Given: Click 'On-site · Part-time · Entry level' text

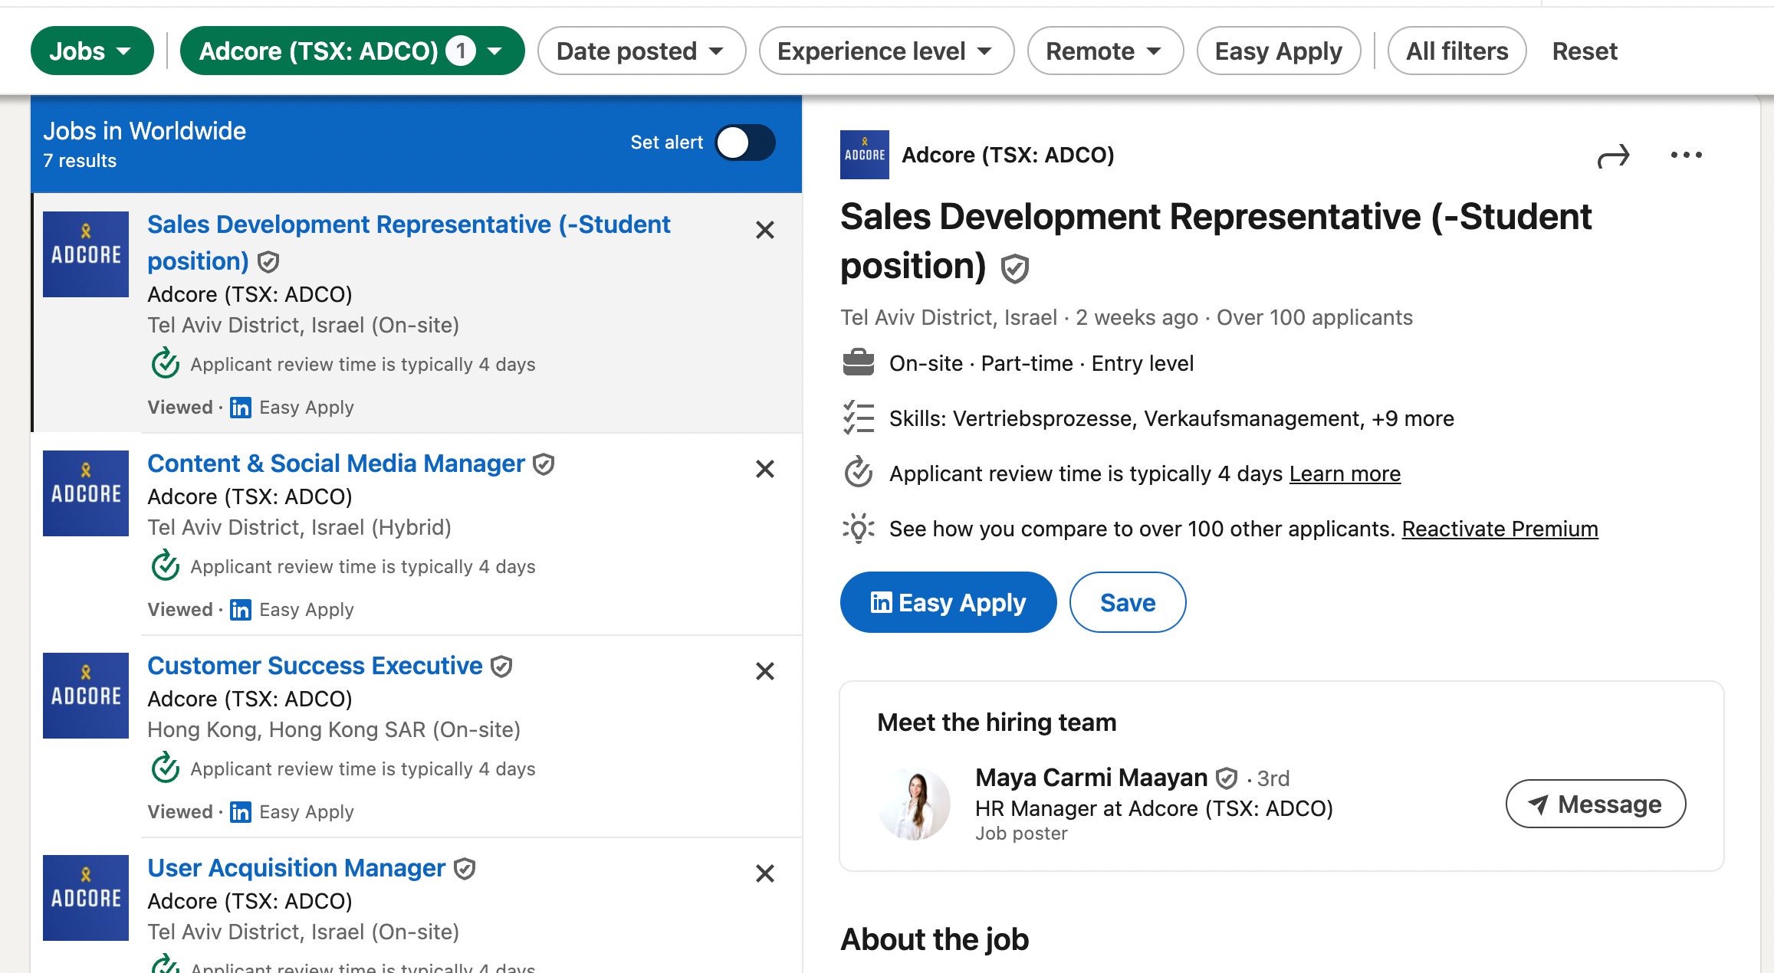Looking at the screenshot, I should pyautogui.click(x=1041, y=363).
